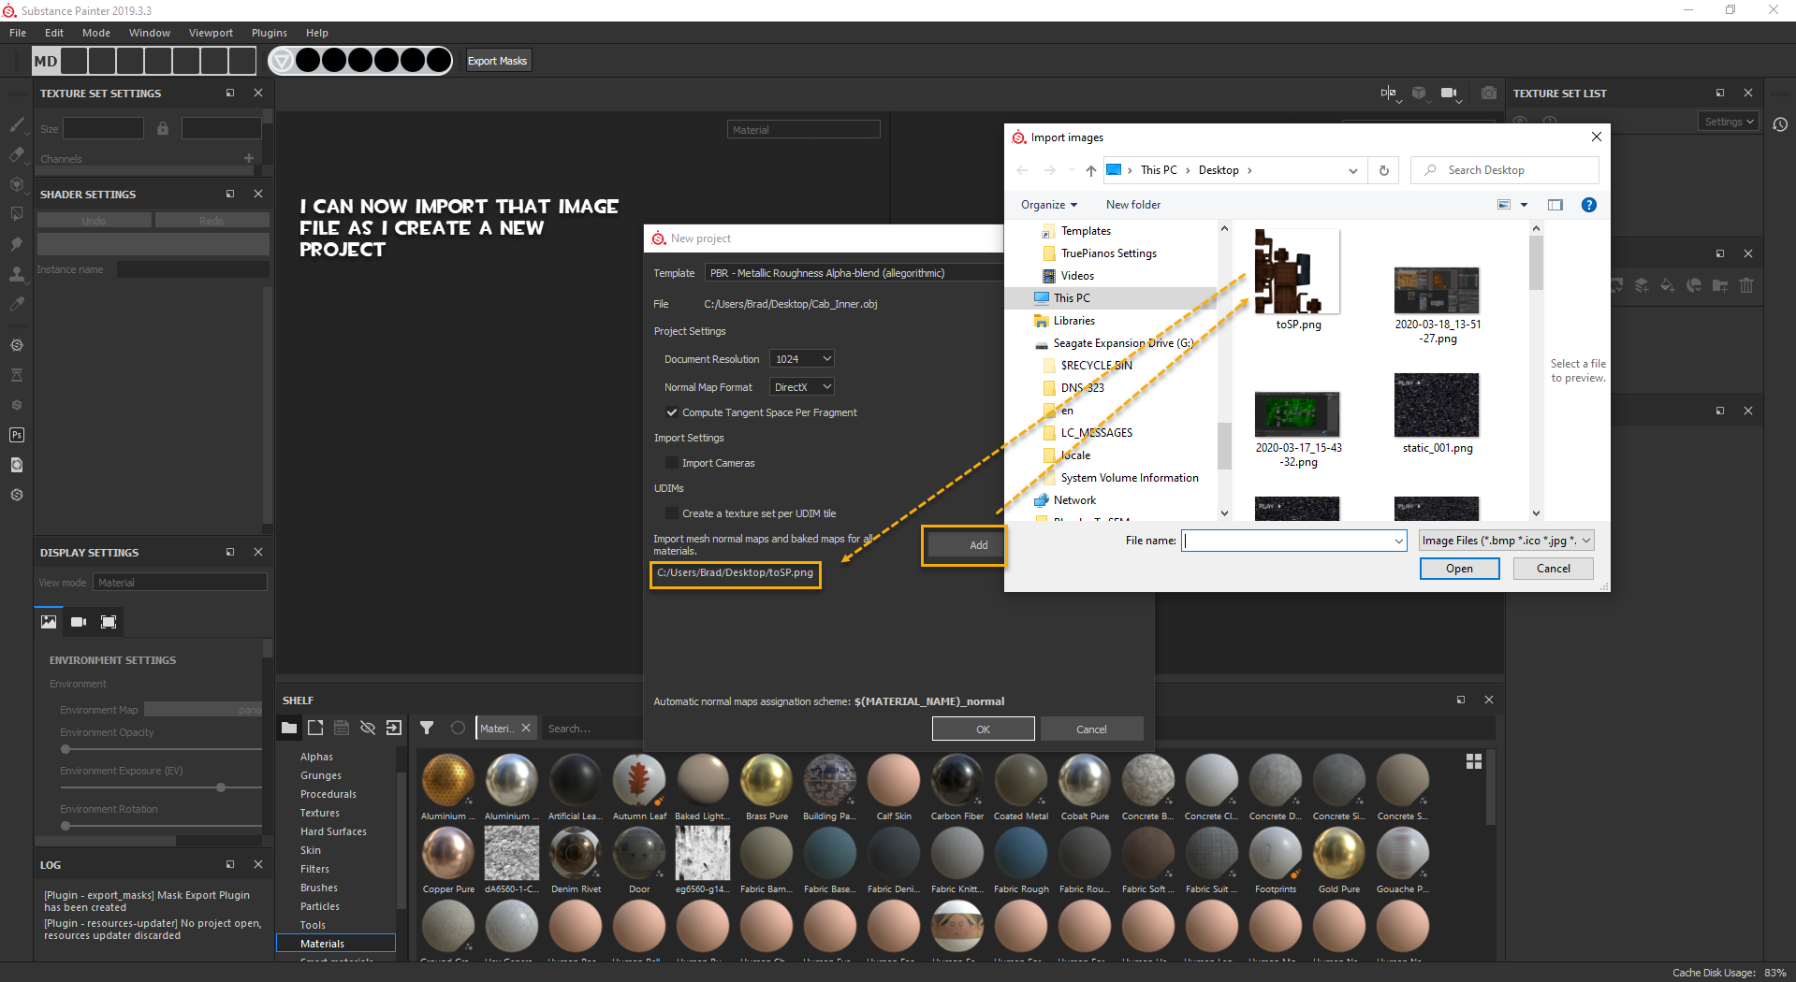This screenshot has height=982, width=1796.
Task: Open the Settings dropdown in Texture Set List
Action: pos(1728,122)
